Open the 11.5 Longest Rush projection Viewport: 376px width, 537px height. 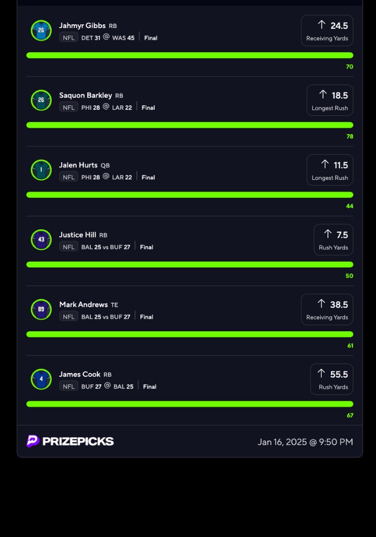329,170
